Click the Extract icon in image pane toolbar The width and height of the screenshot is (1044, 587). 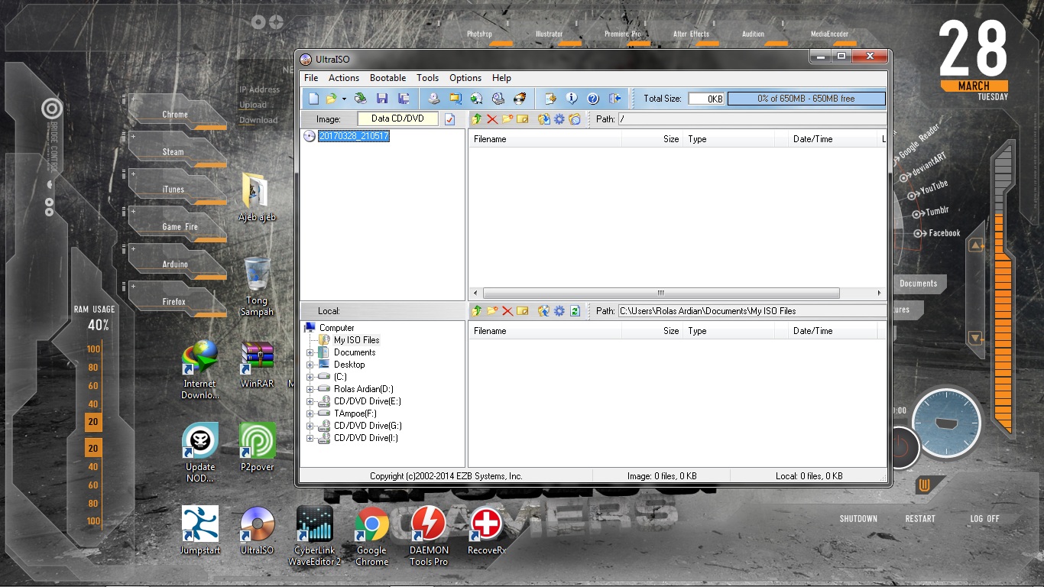[x=544, y=119]
